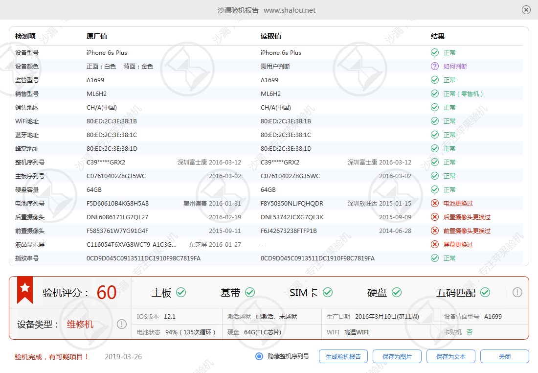Toggle the 隐藏整机序列号 radio button
This screenshot has height=373, width=538.
coord(259,356)
